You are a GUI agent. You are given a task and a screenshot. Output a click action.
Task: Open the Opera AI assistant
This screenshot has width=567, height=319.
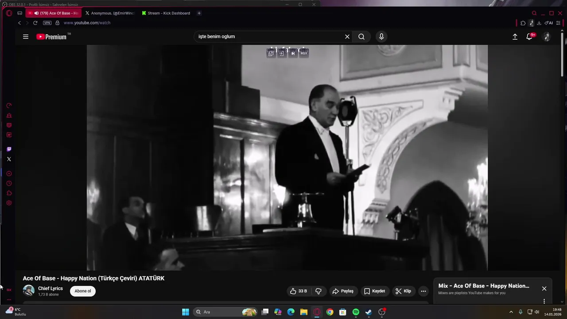click(x=549, y=23)
